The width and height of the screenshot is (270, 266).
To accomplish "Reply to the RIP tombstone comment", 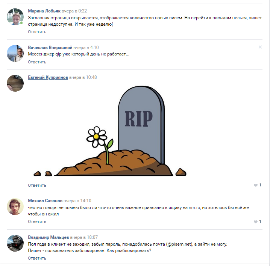I will [37, 186].
